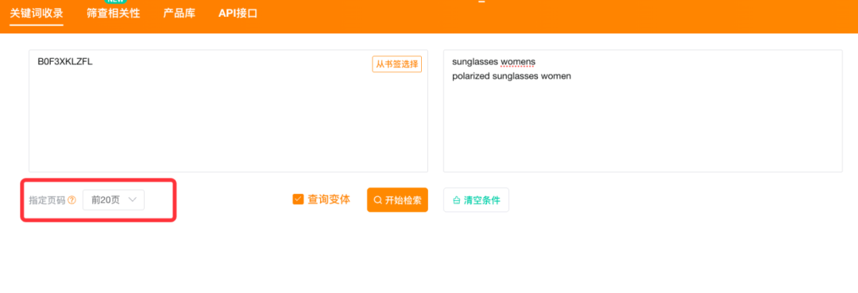Image resolution: width=858 pixels, height=293 pixels.
Task: Click into the ASIN input box with B0F3XKLZFL
Action: [228, 111]
